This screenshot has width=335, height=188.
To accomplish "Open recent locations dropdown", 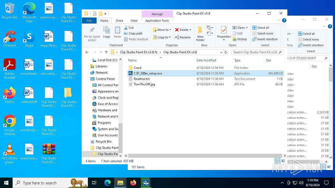I will click(100, 52).
